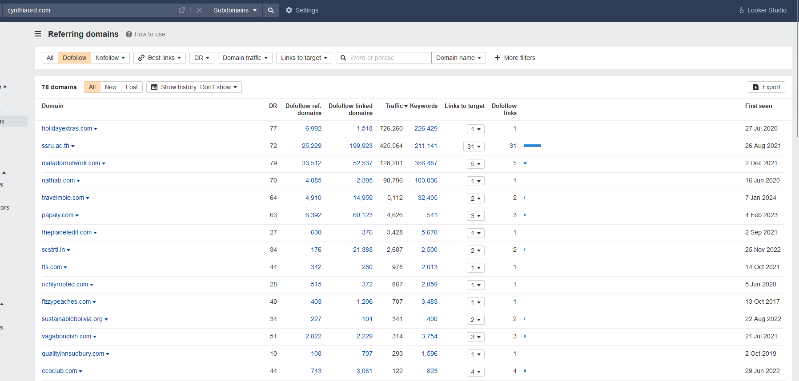This screenshot has width=799, height=381.
Task: Open travelmole.com domain link
Action: point(63,198)
